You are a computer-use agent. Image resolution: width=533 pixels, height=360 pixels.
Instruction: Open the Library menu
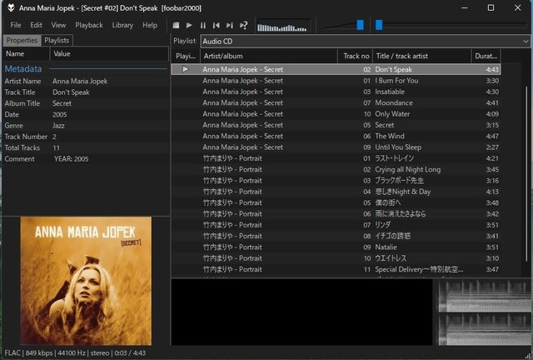click(122, 25)
